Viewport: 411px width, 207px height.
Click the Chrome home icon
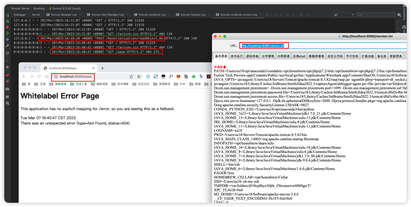(46, 76)
